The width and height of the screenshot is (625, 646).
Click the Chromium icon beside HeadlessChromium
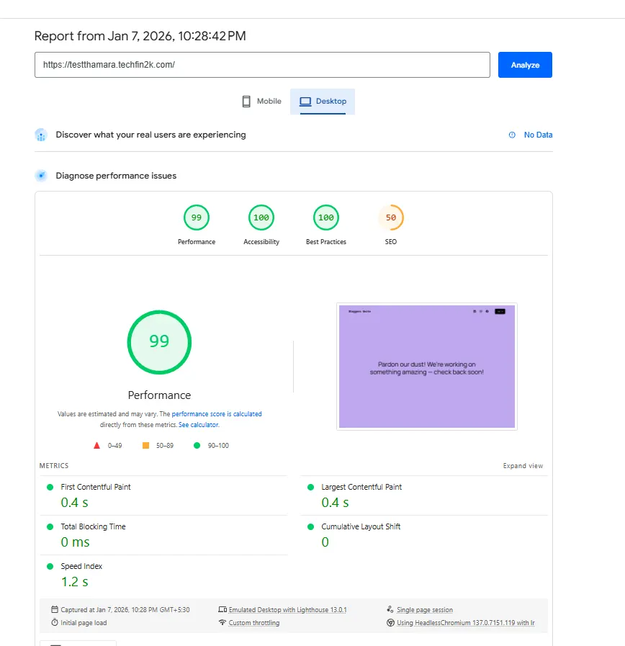coord(390,622)
